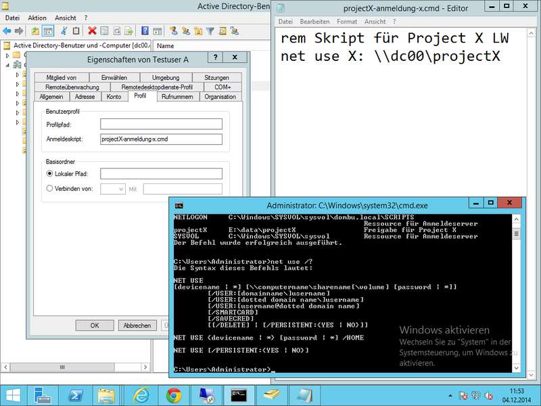
Task: Click the Cut scissors icon in toolbar
Action: click(64, 31)
